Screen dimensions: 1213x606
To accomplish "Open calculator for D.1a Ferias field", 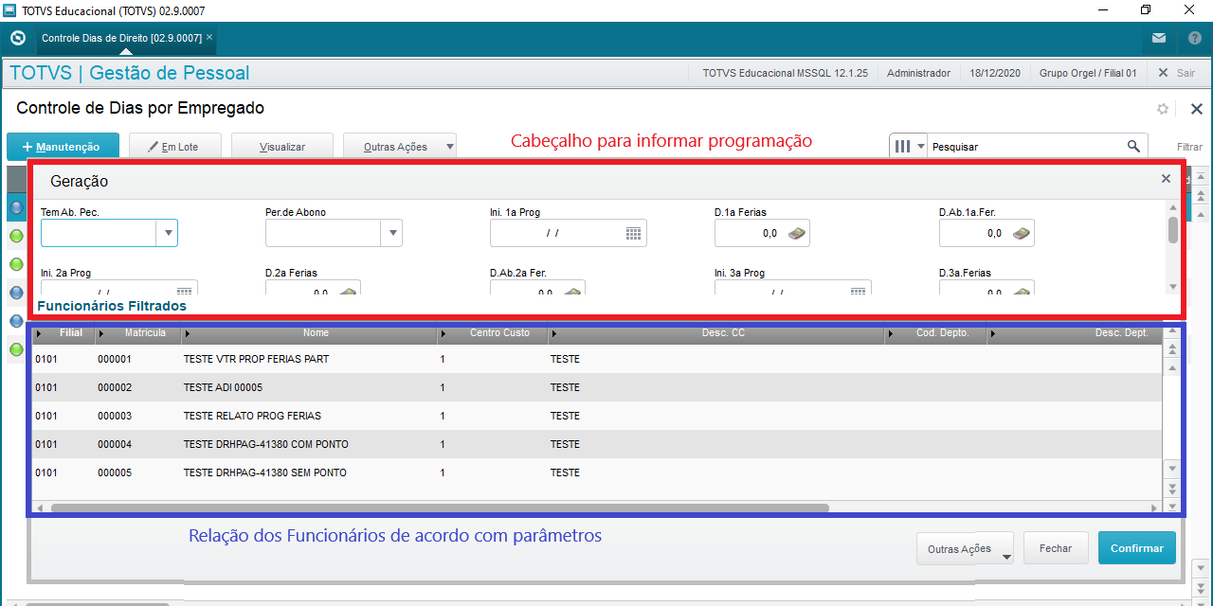I will coord(797,233).
